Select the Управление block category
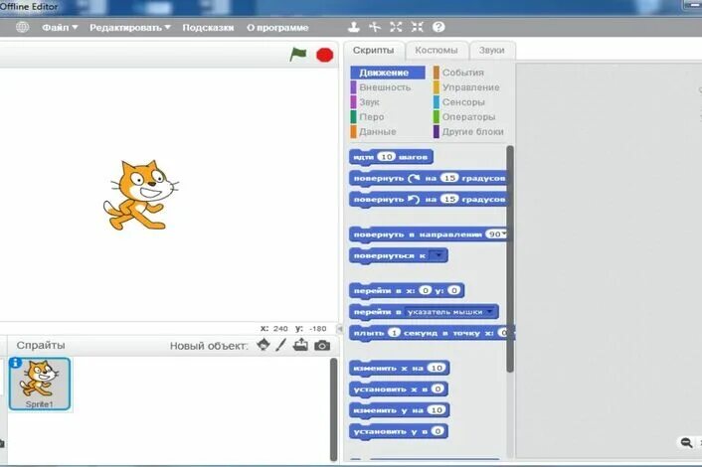702x467 pixels. [x=467, y=87]
